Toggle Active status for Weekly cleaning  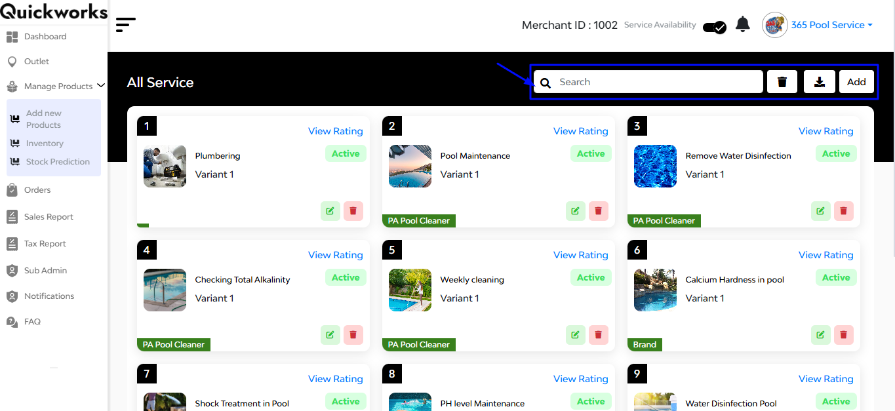(x=591, y=278)
